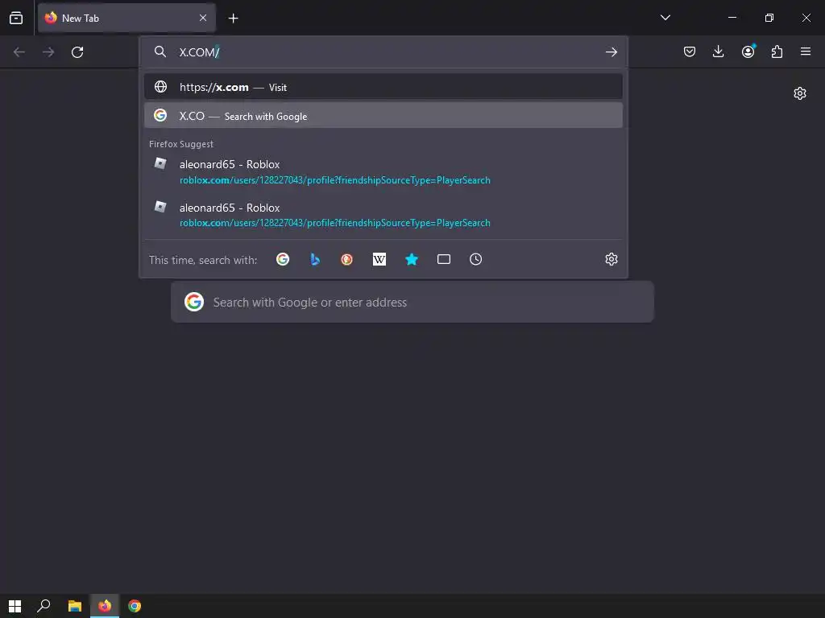Expand the list all tabs chevron
Viewport: 825px width, 618px height.
click(665, 18)
